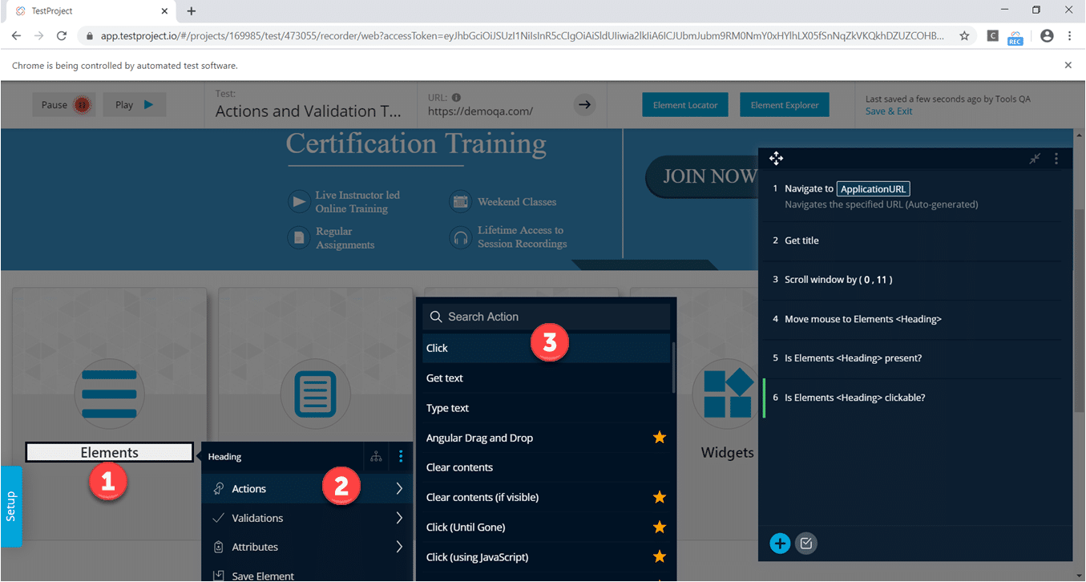
Task: Grab the steps panel move handle icon
Action: 776,159
